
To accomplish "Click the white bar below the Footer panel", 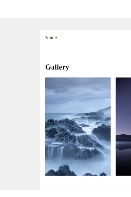I will tap(65, 193).
